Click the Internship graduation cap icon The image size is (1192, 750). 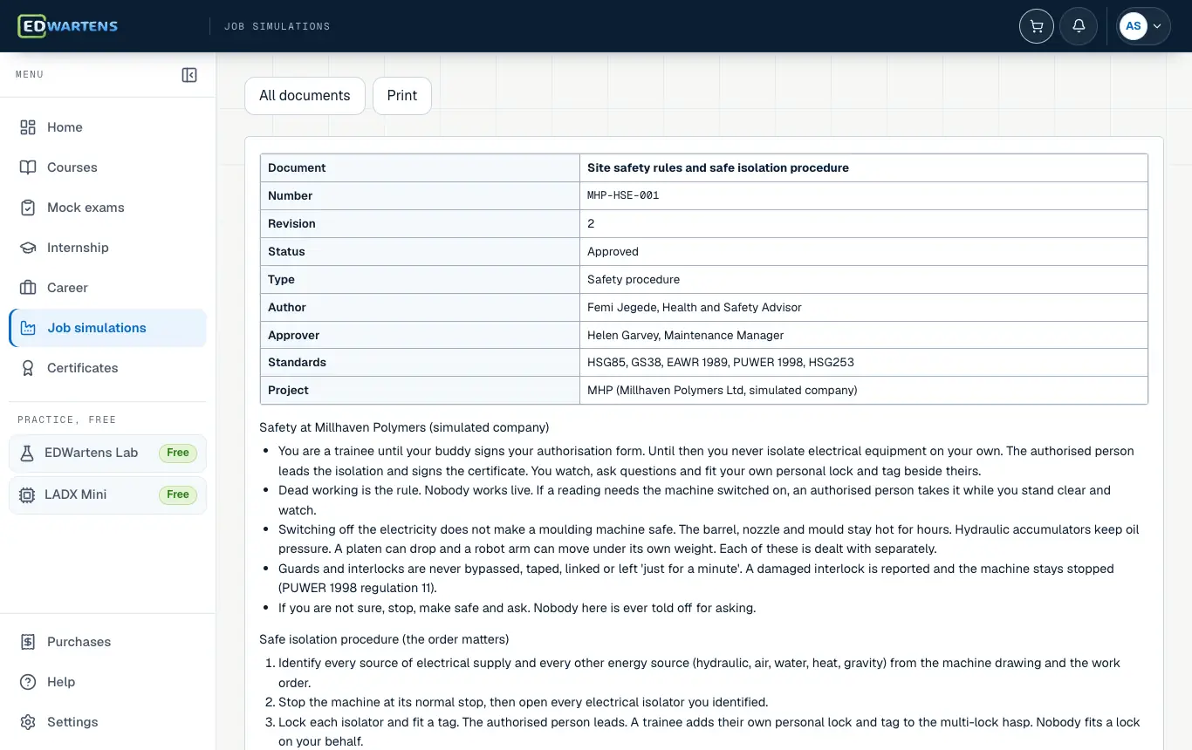pos(28,248)
